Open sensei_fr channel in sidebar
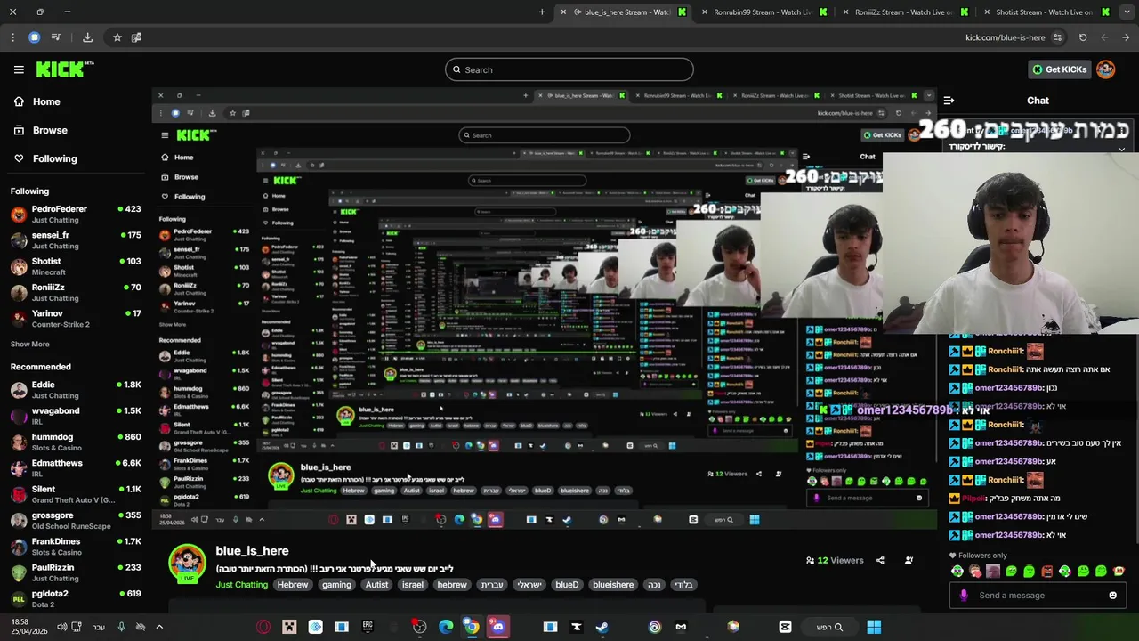1139x641 pixels. tap(75, 240)
